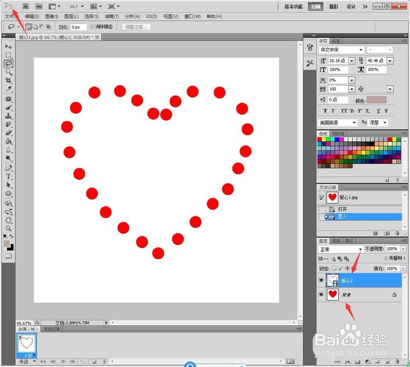This screenshot has height=367, width=410.
Task: Open the foreground color swatch
Action: (x=6, y=244)
